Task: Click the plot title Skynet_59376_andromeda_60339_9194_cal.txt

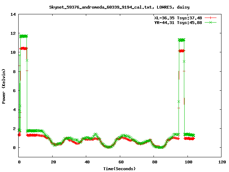Action: 101,7
